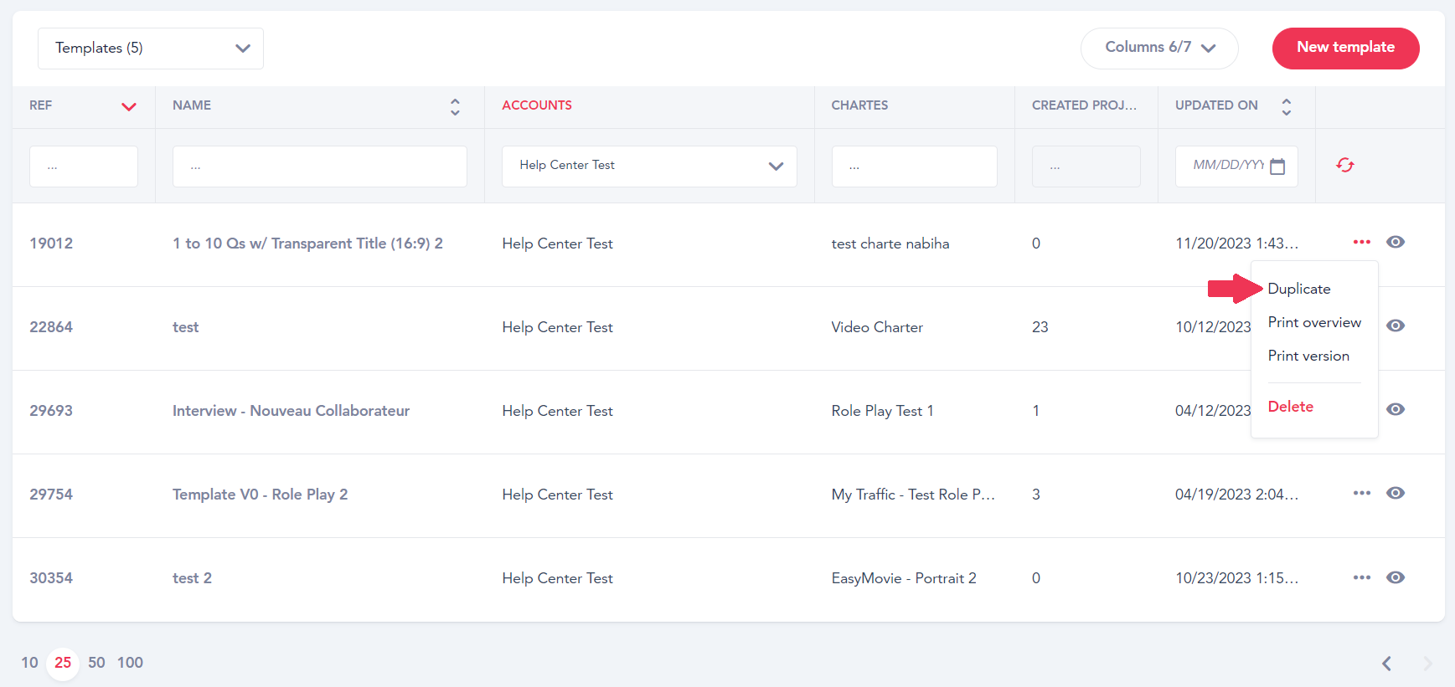
Task: Reset filters with the refresh icon
Action: point(1345,165)
